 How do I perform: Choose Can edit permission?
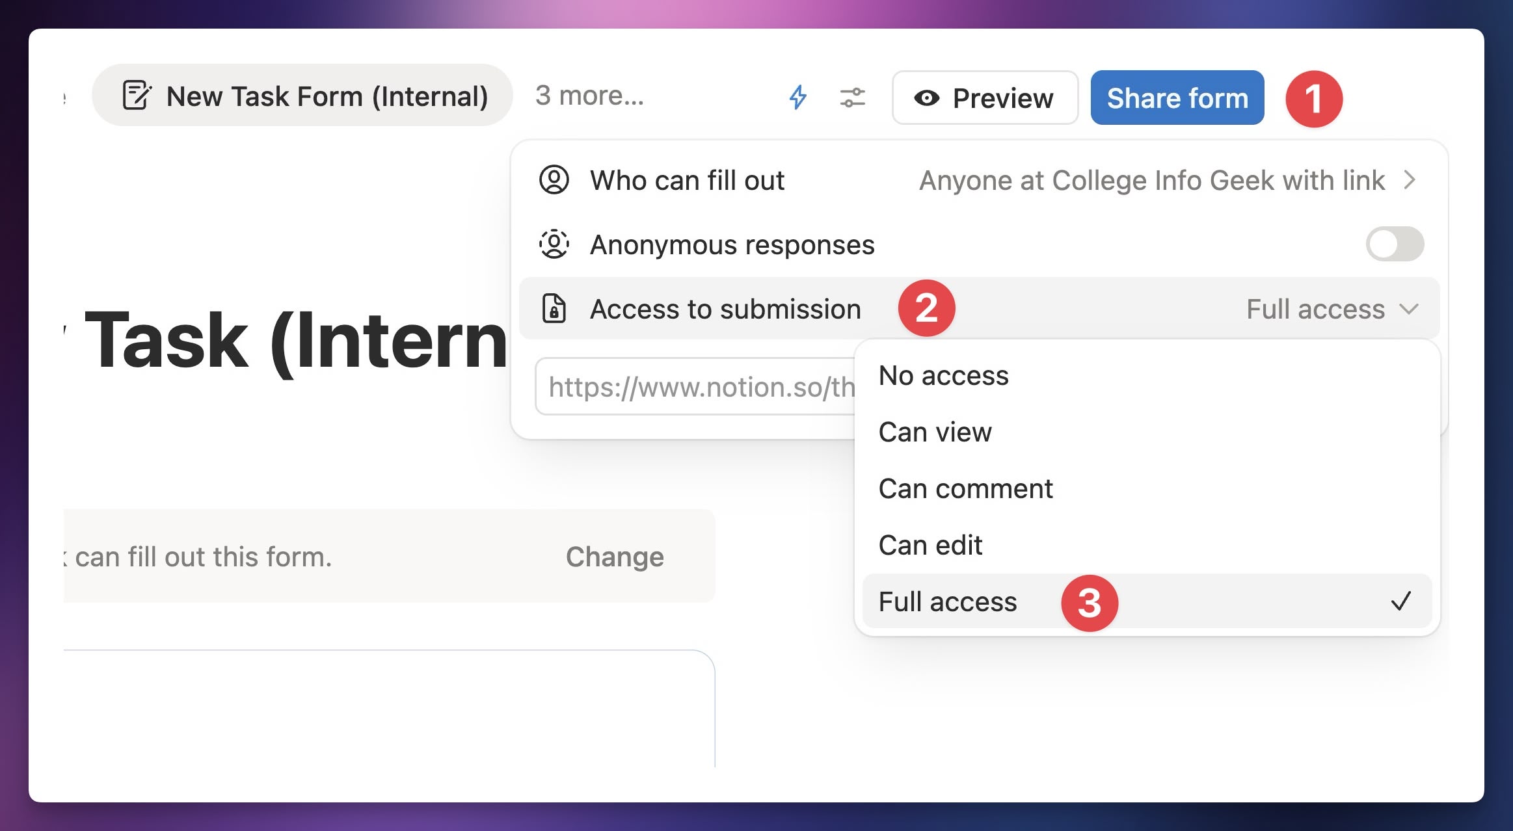point(930,546)
